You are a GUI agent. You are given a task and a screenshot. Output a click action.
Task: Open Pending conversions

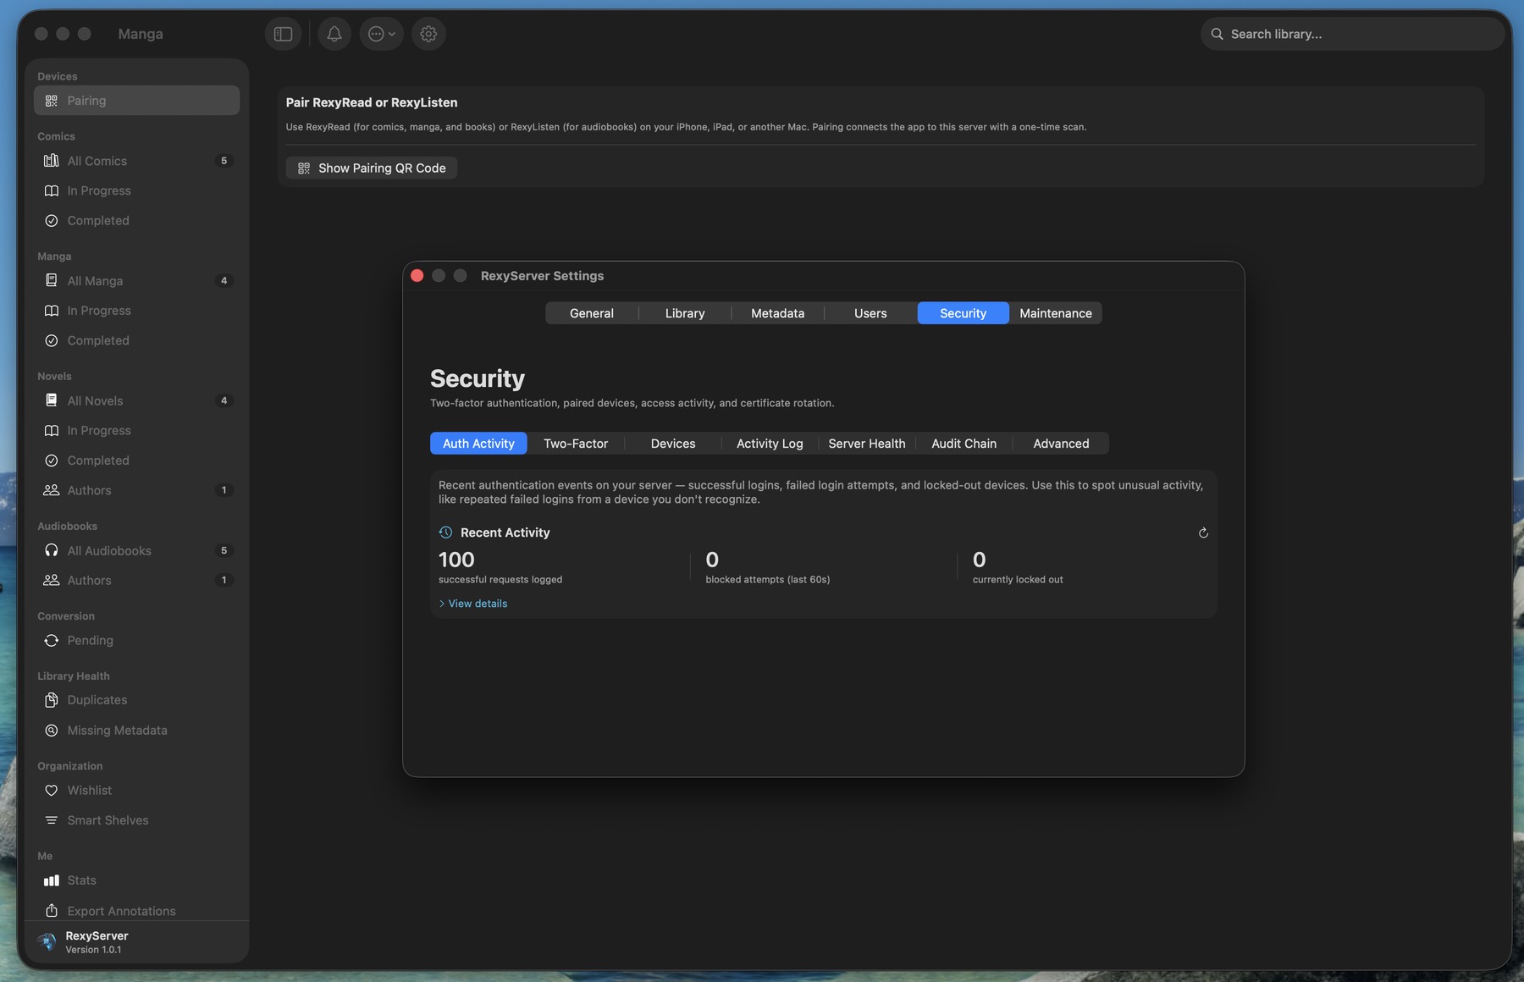point(136,641)
